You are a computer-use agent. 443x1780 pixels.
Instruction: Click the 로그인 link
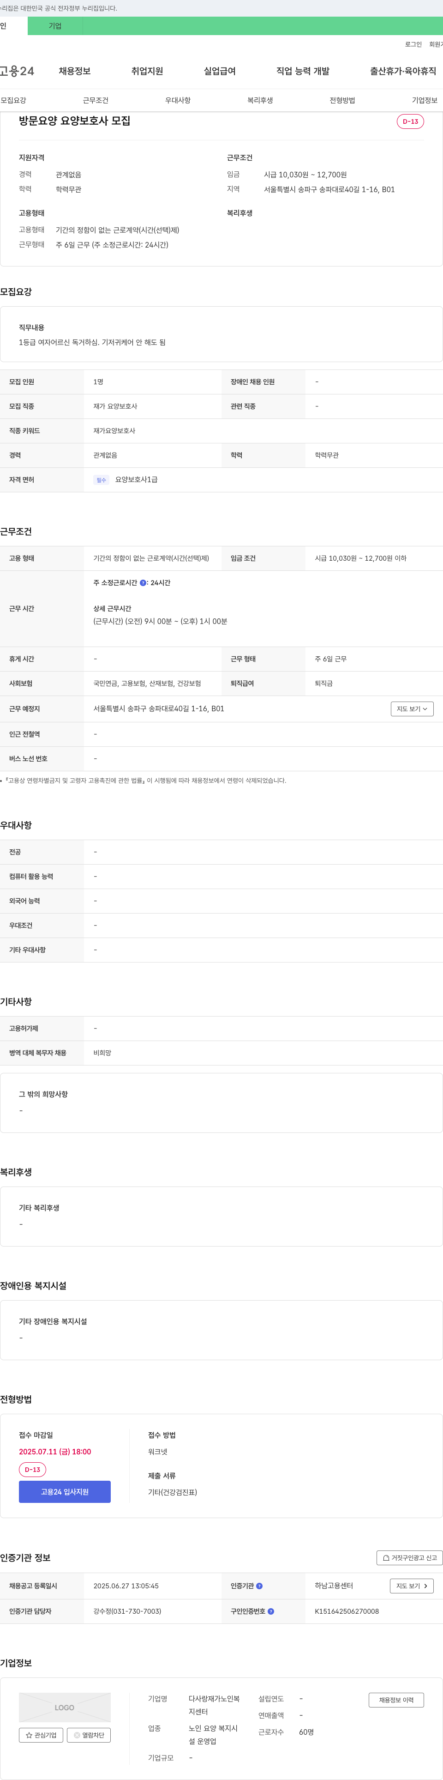tap(413, 44)
